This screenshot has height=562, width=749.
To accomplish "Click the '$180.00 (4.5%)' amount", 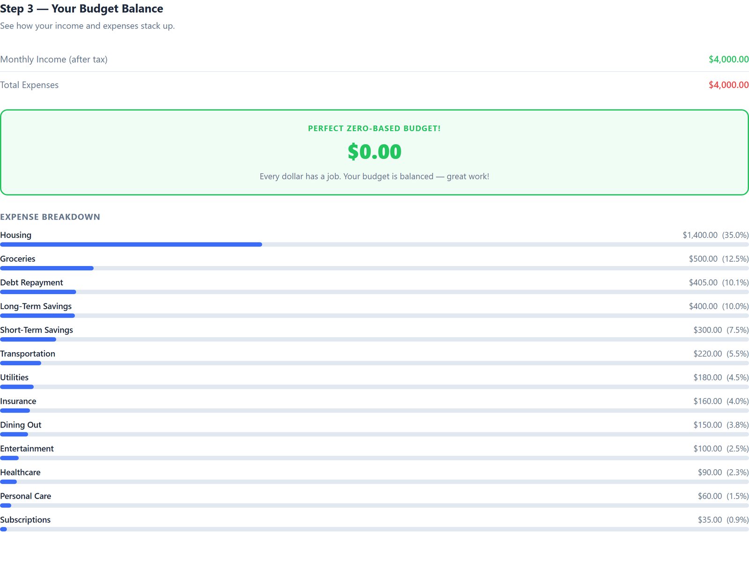I will click(x=721, y=377).
